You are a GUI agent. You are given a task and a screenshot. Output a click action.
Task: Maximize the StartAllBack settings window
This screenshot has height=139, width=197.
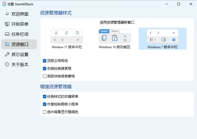pyautogui.click(x=179, y=4)
